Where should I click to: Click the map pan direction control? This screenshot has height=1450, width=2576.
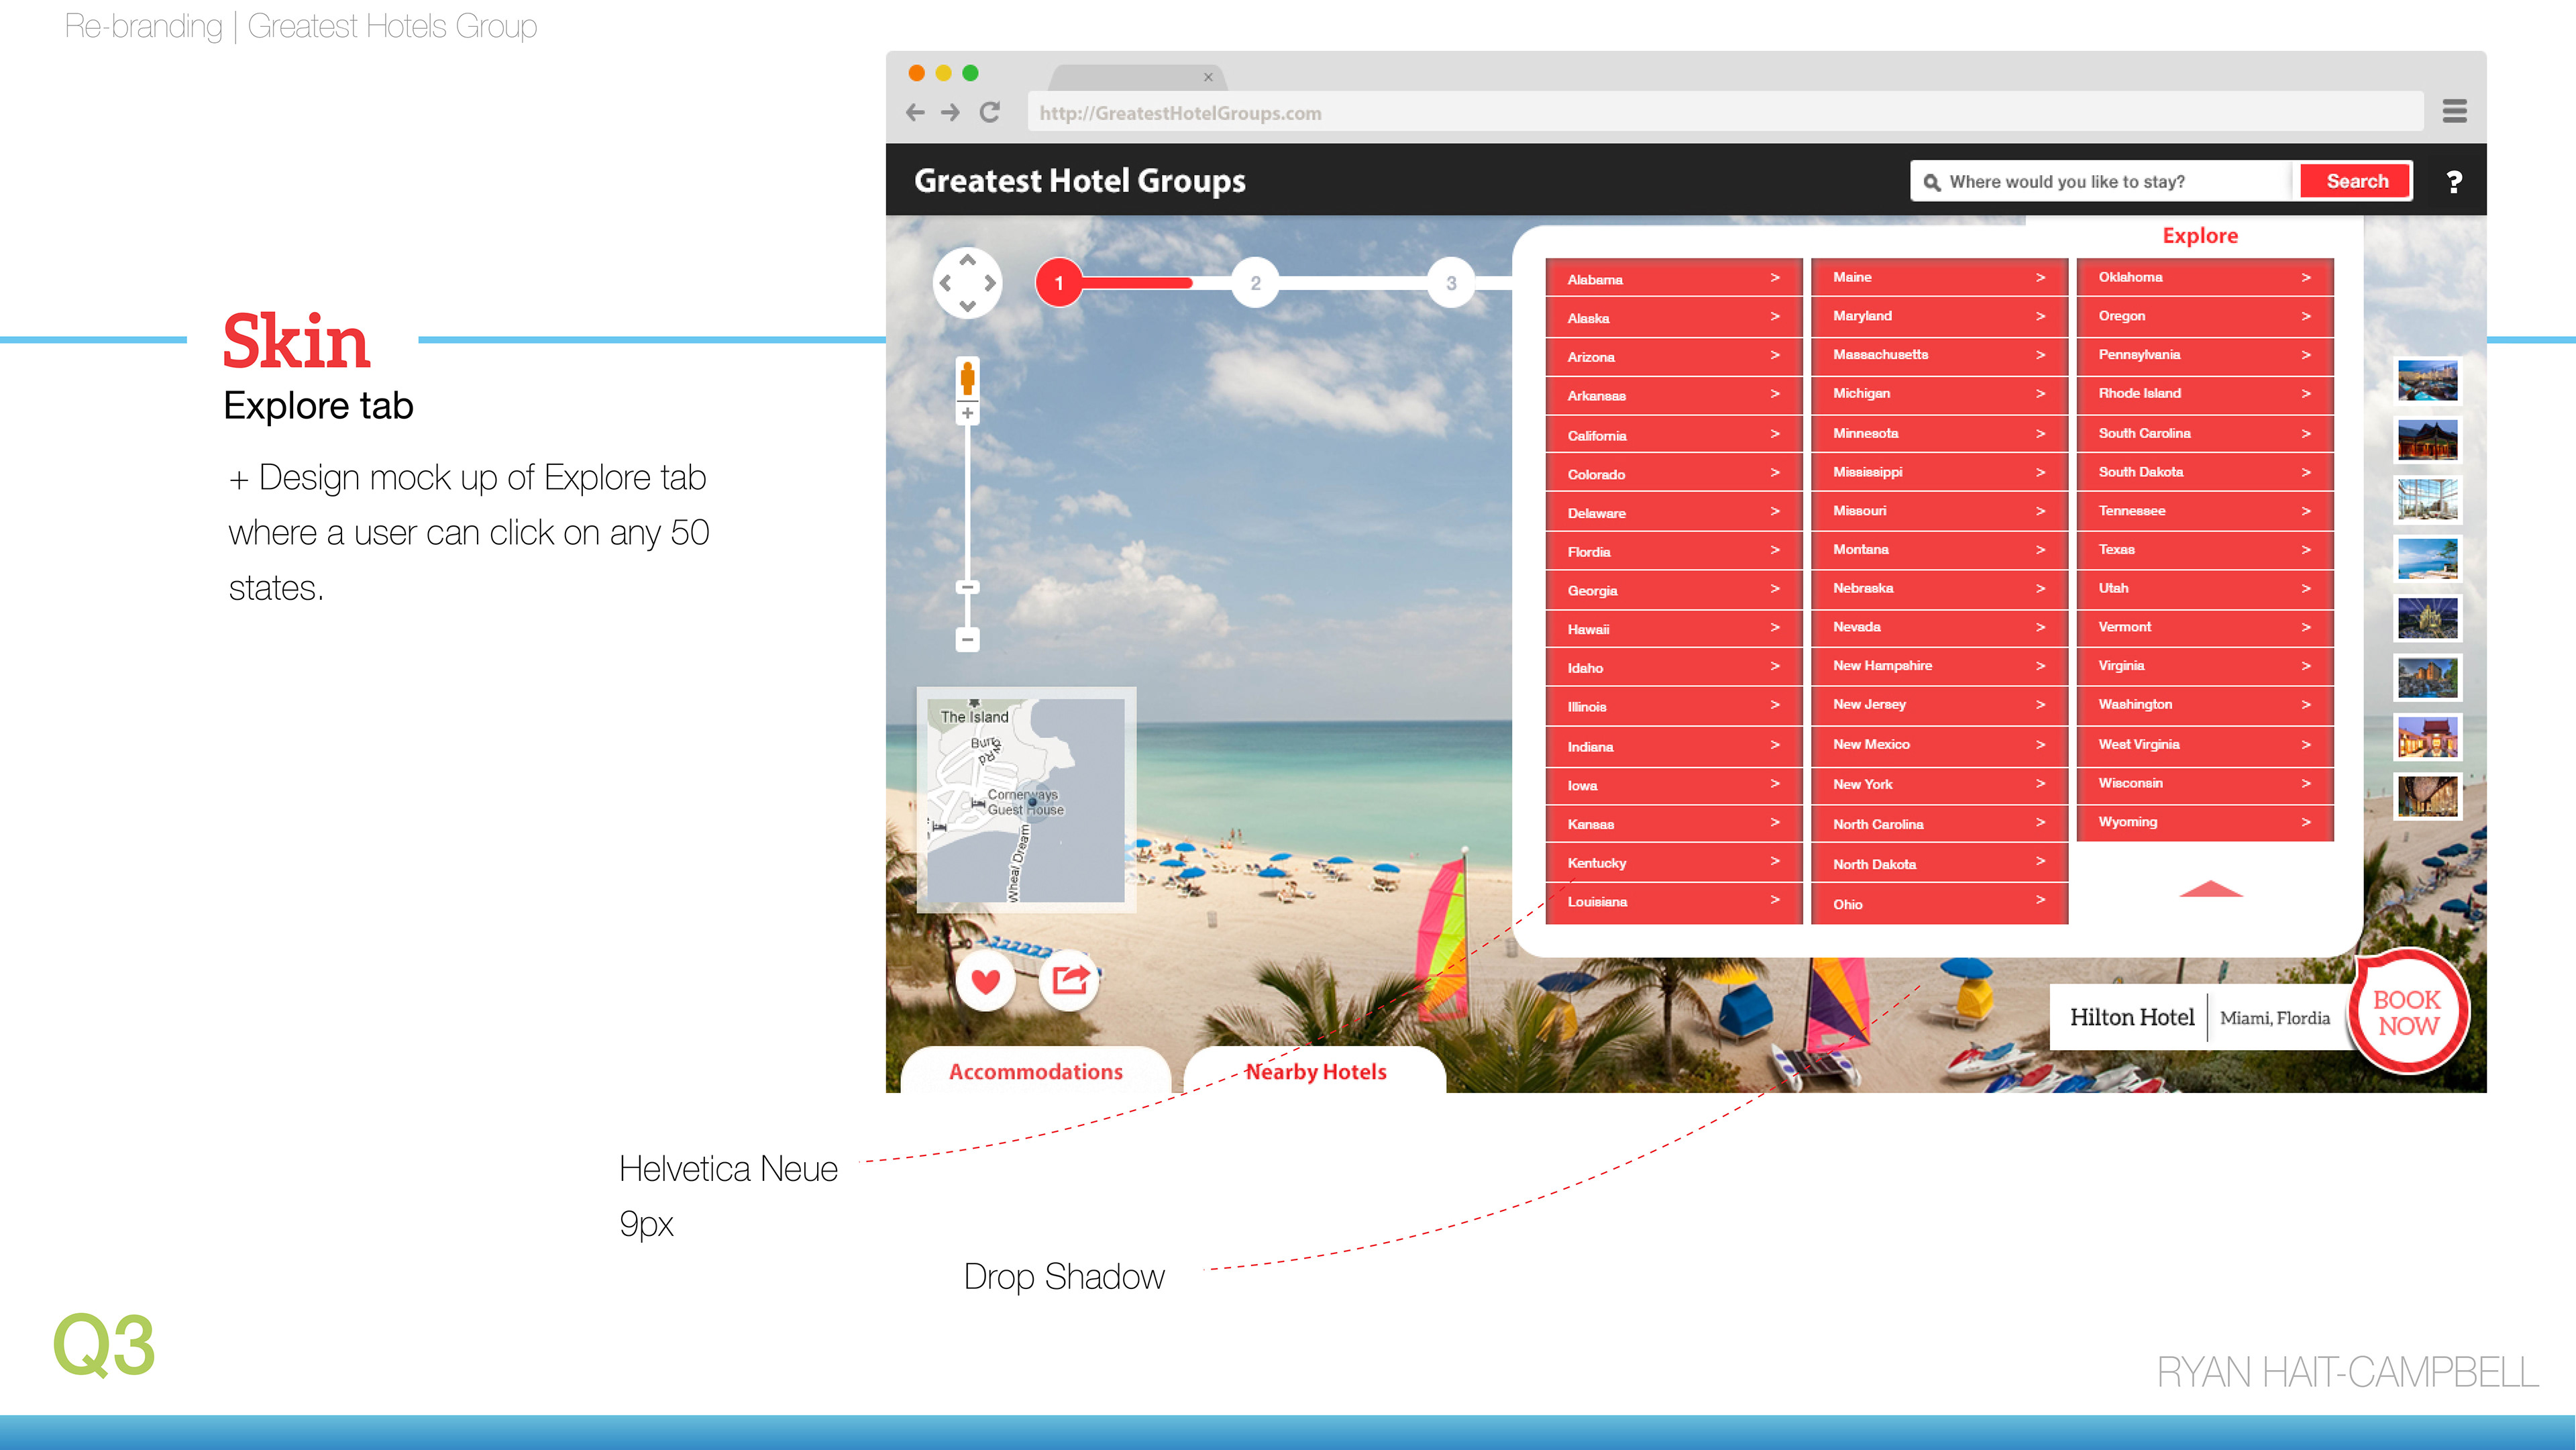967,283
